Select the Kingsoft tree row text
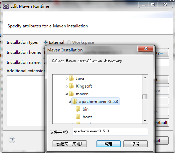Screen dimensions: 175x153 pyautogui.click(x=84, y=86)
